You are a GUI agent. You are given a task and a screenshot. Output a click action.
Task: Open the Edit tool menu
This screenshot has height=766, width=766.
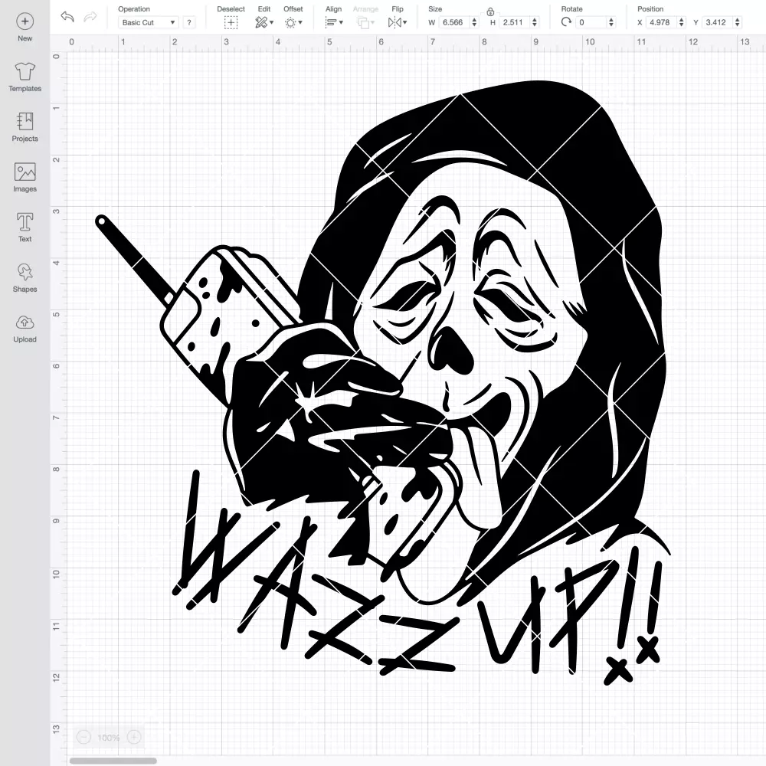point(264,22)
